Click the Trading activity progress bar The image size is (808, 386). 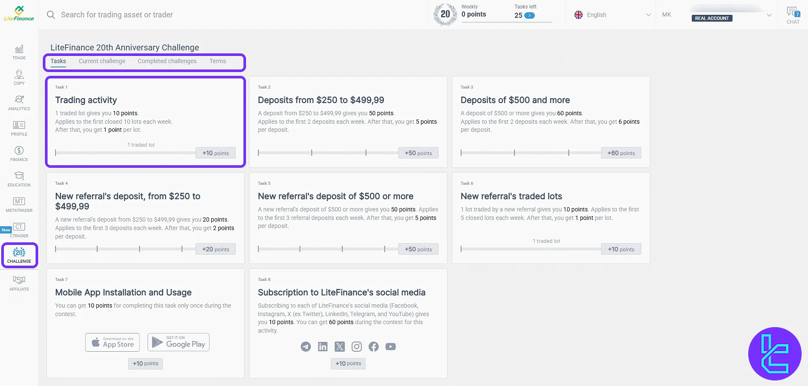(x=126, y=153)
